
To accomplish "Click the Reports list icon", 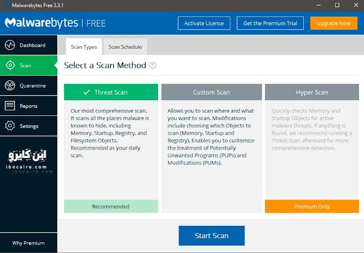I will pos(10,106).
